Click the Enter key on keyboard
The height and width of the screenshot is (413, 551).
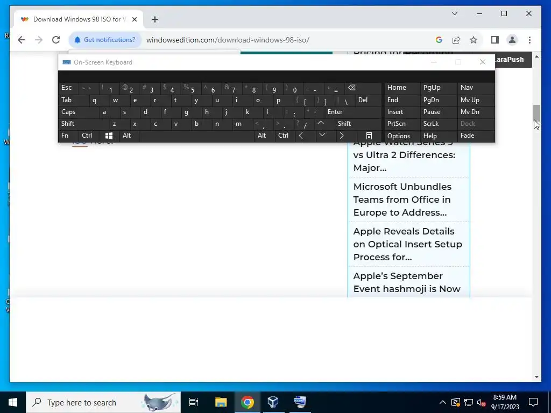coord(353,112)
